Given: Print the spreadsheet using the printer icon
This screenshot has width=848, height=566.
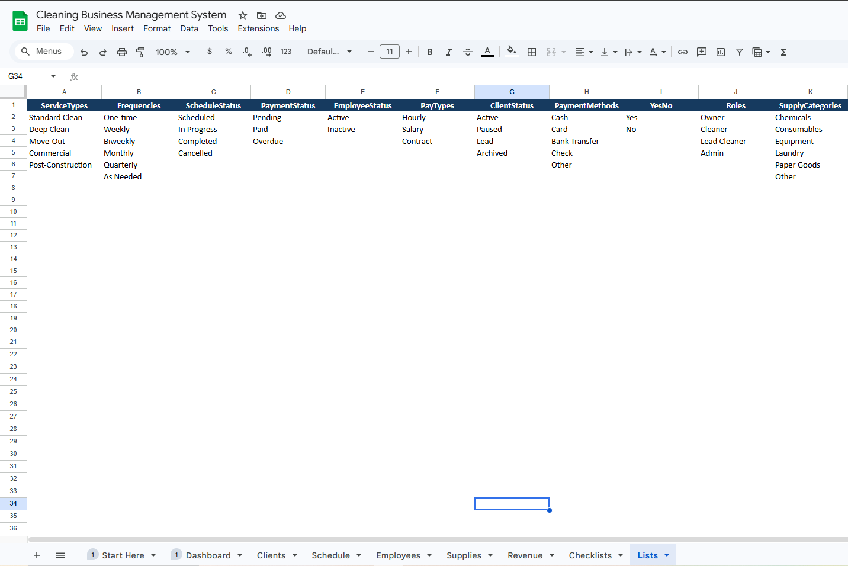Looking at the screenshot, I should (x=122, y=52).
